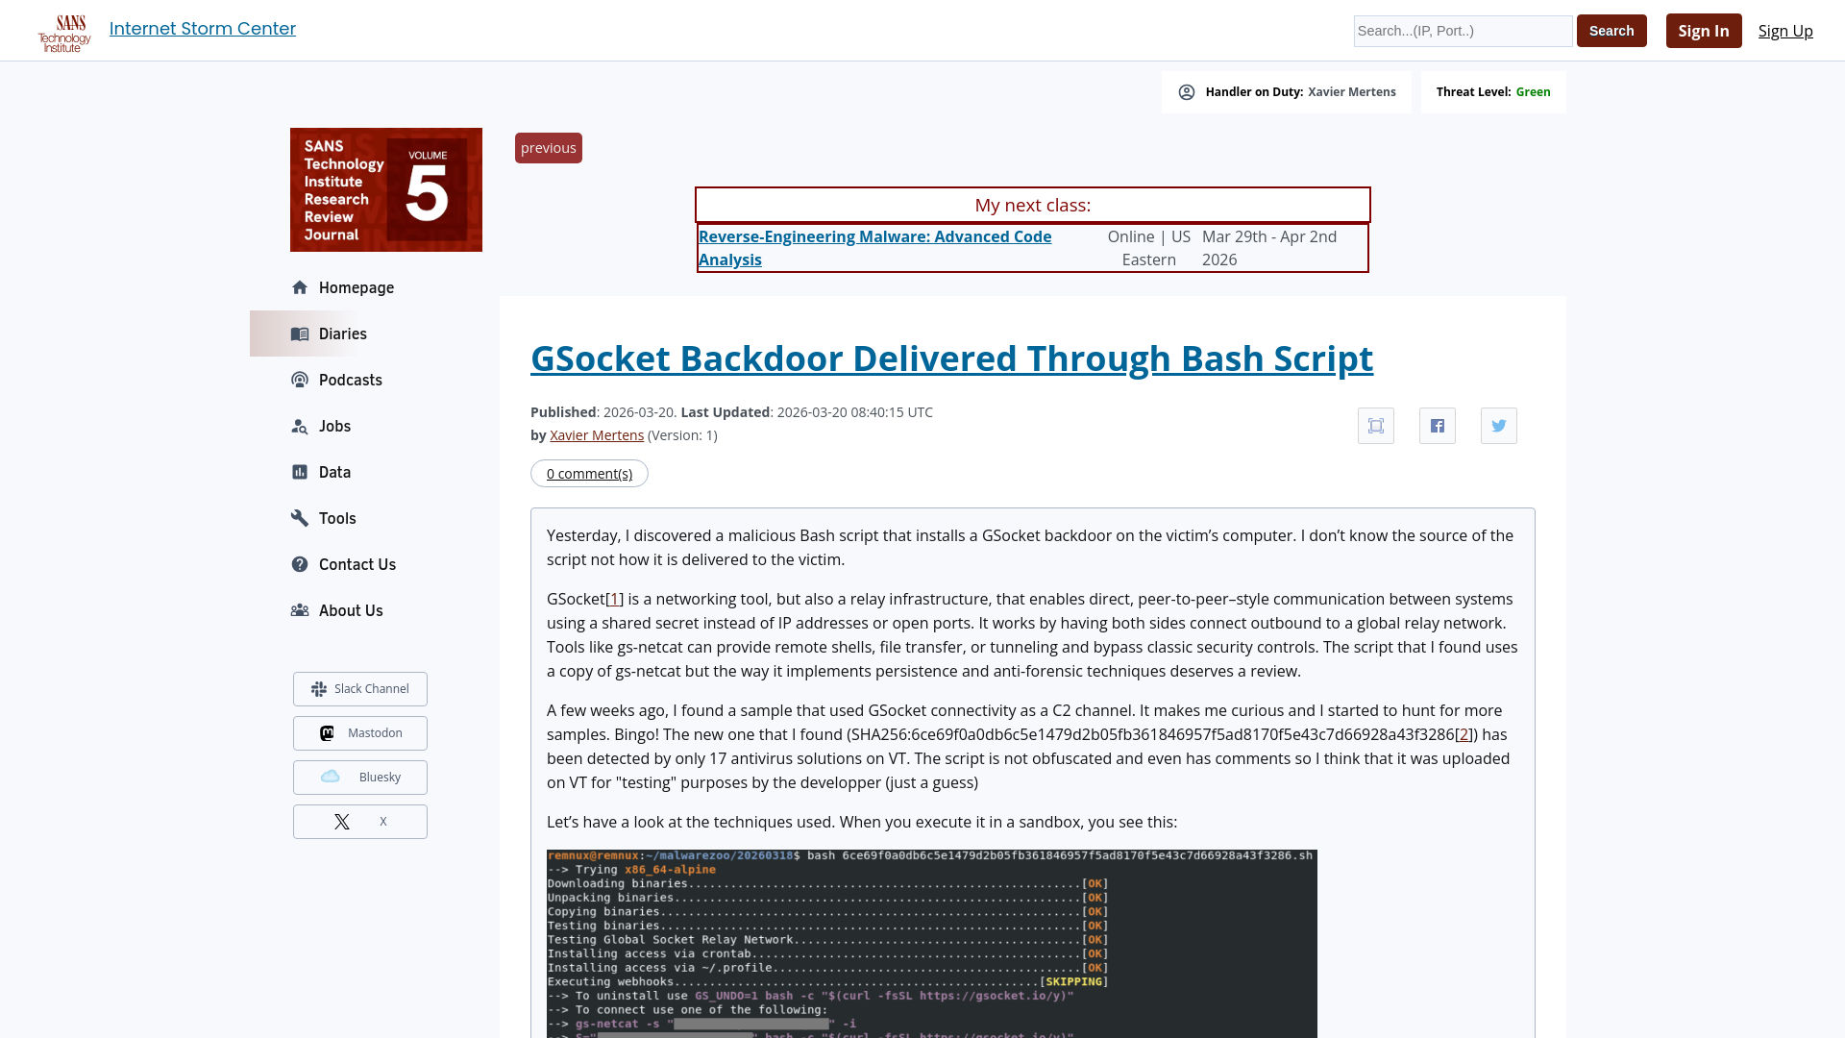This screenshot has width=1845, height=1038.
Task: Select the Tools wrench icon
Action: click(x=301, y=518)
